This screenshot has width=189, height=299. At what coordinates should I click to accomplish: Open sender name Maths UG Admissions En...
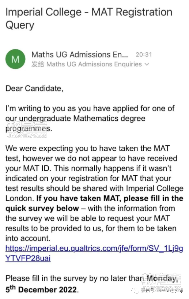tap(80, 55)
